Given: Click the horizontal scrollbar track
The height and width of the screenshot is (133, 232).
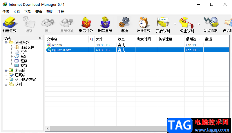Looking at the screenshot, I should (x=108, y=128).
